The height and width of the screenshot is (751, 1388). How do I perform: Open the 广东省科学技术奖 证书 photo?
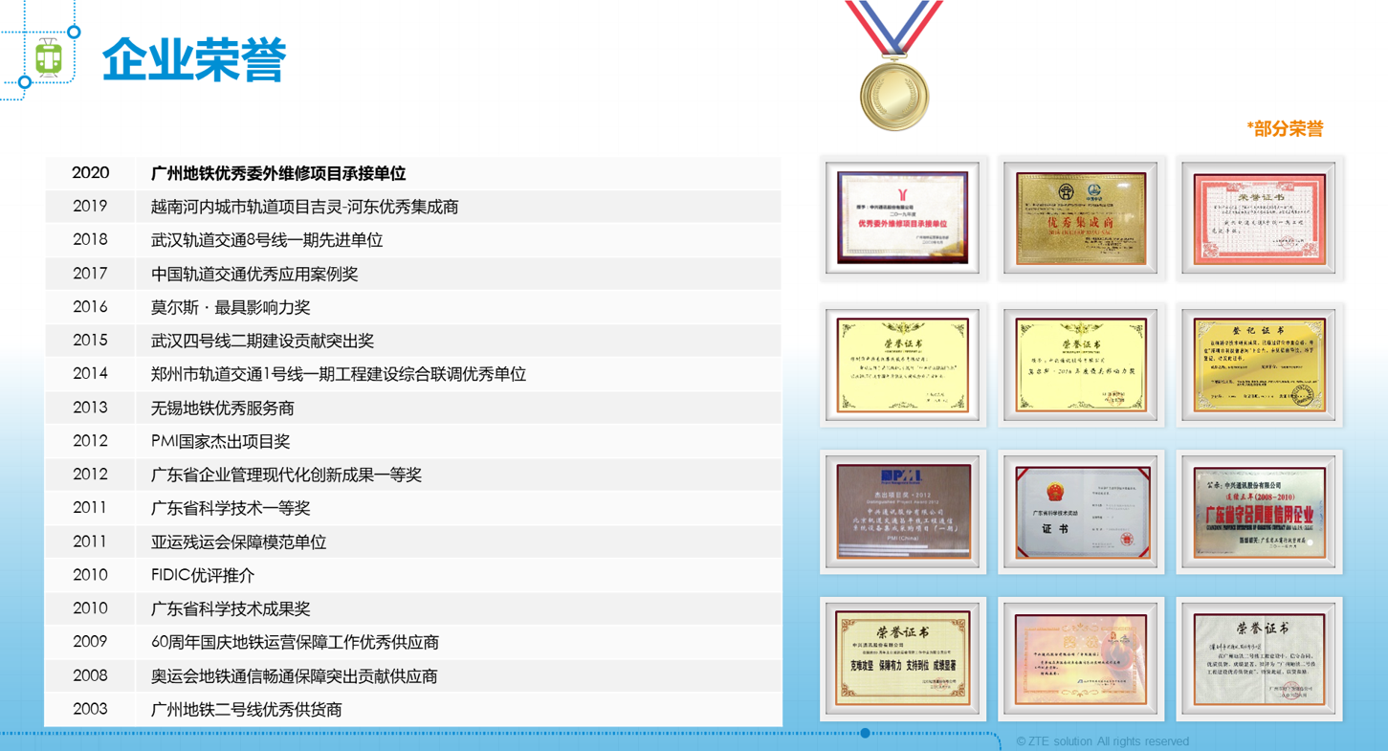click(x=1081, y=512)
